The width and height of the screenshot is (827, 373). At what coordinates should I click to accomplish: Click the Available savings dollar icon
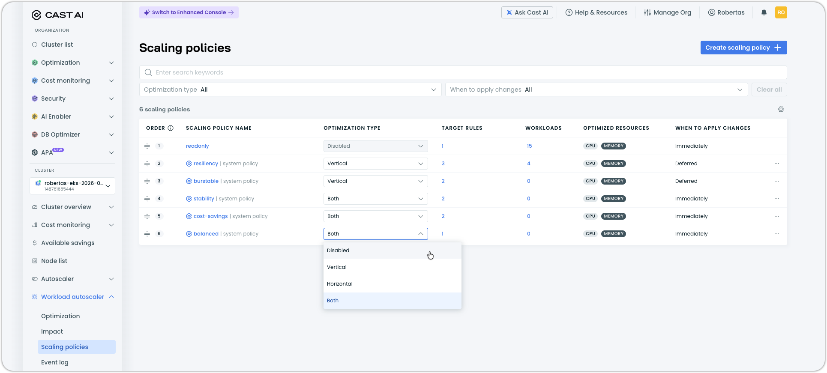click(35, 243)
